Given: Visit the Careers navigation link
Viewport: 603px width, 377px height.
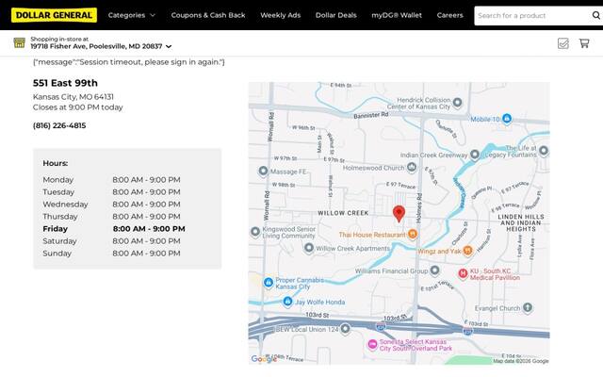Looking at the screenshot, I should click(450, 15).
